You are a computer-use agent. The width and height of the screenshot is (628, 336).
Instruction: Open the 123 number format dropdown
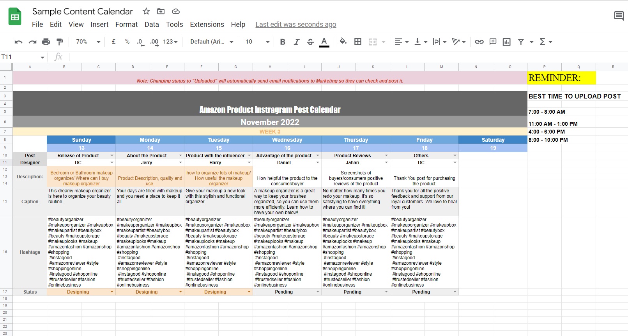click(170, 42)
